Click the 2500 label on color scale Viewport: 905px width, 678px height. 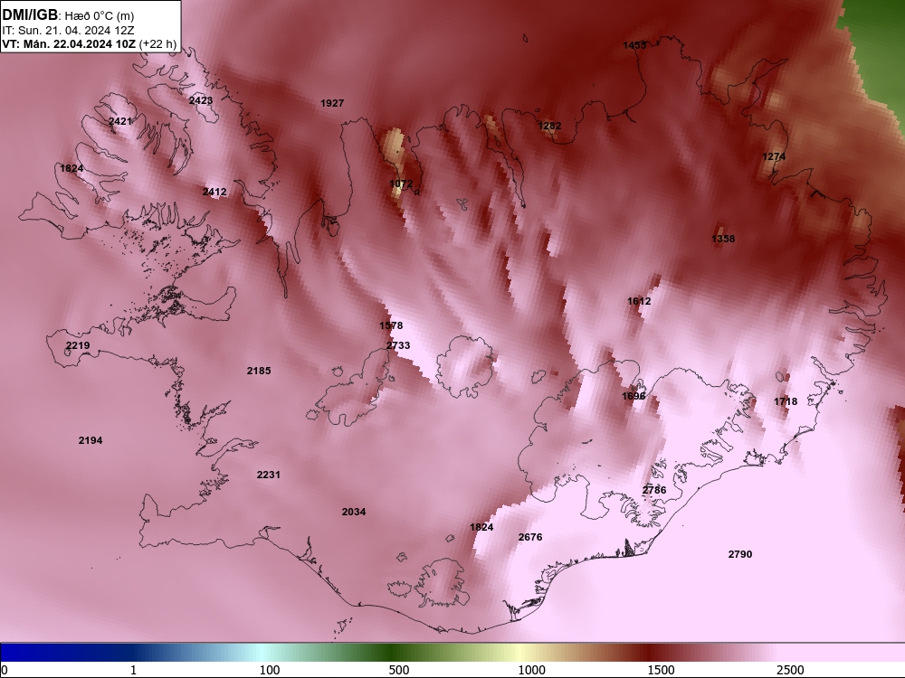(790, 670)
